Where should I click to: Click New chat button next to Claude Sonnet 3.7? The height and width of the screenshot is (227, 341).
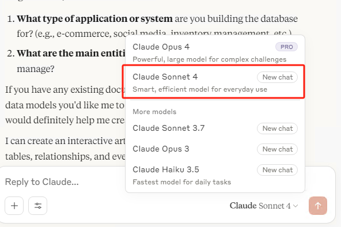[x=277, y=128]
